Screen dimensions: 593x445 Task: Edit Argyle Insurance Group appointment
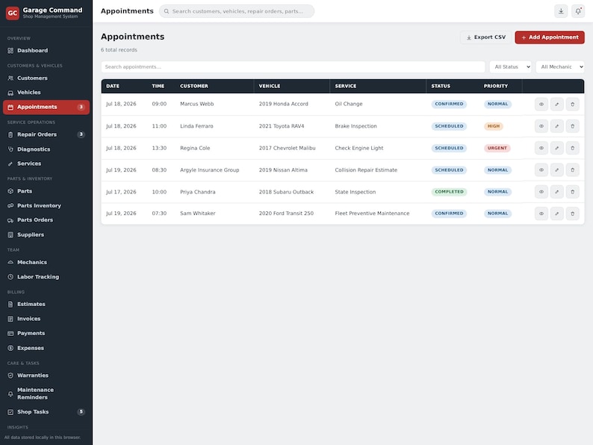(x=556, y=170)
